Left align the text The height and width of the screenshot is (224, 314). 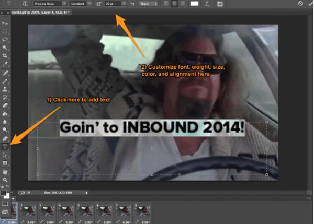pyautogui.click(x=166, y=4)
